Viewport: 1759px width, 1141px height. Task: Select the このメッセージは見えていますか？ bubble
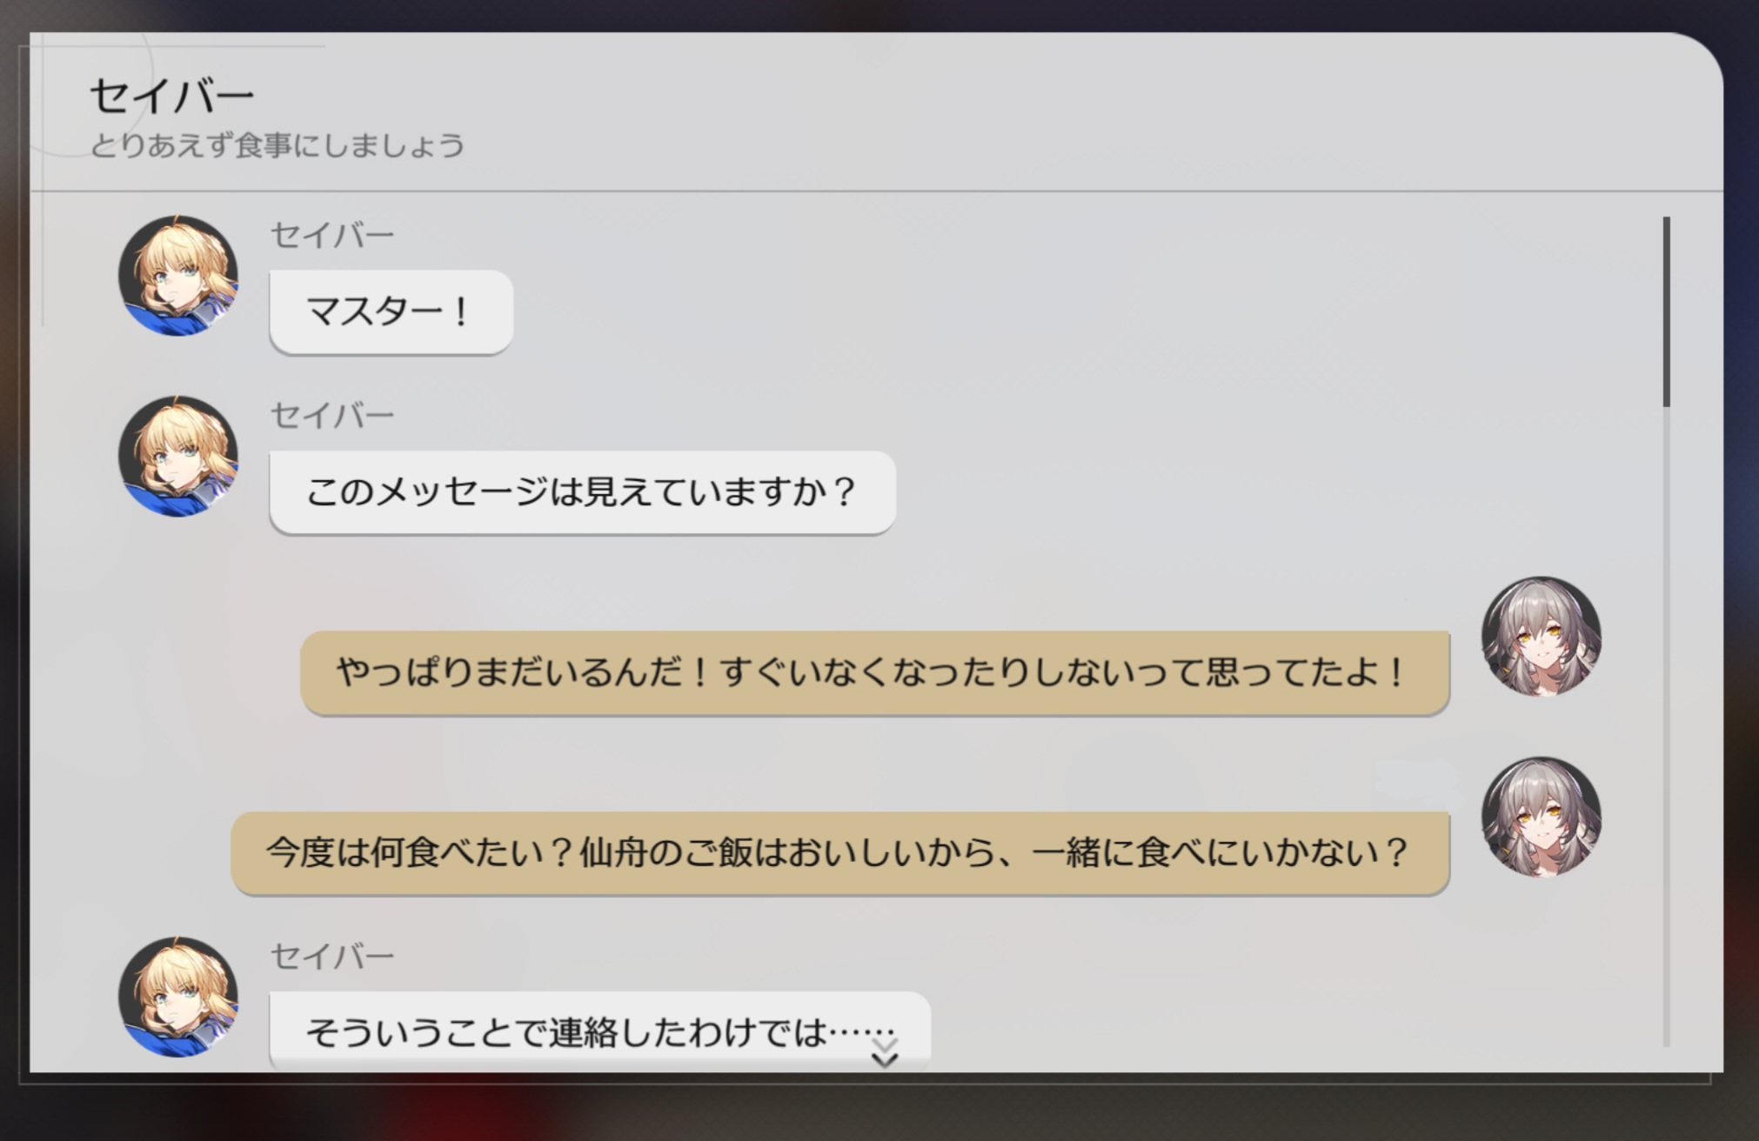(583, 492)
